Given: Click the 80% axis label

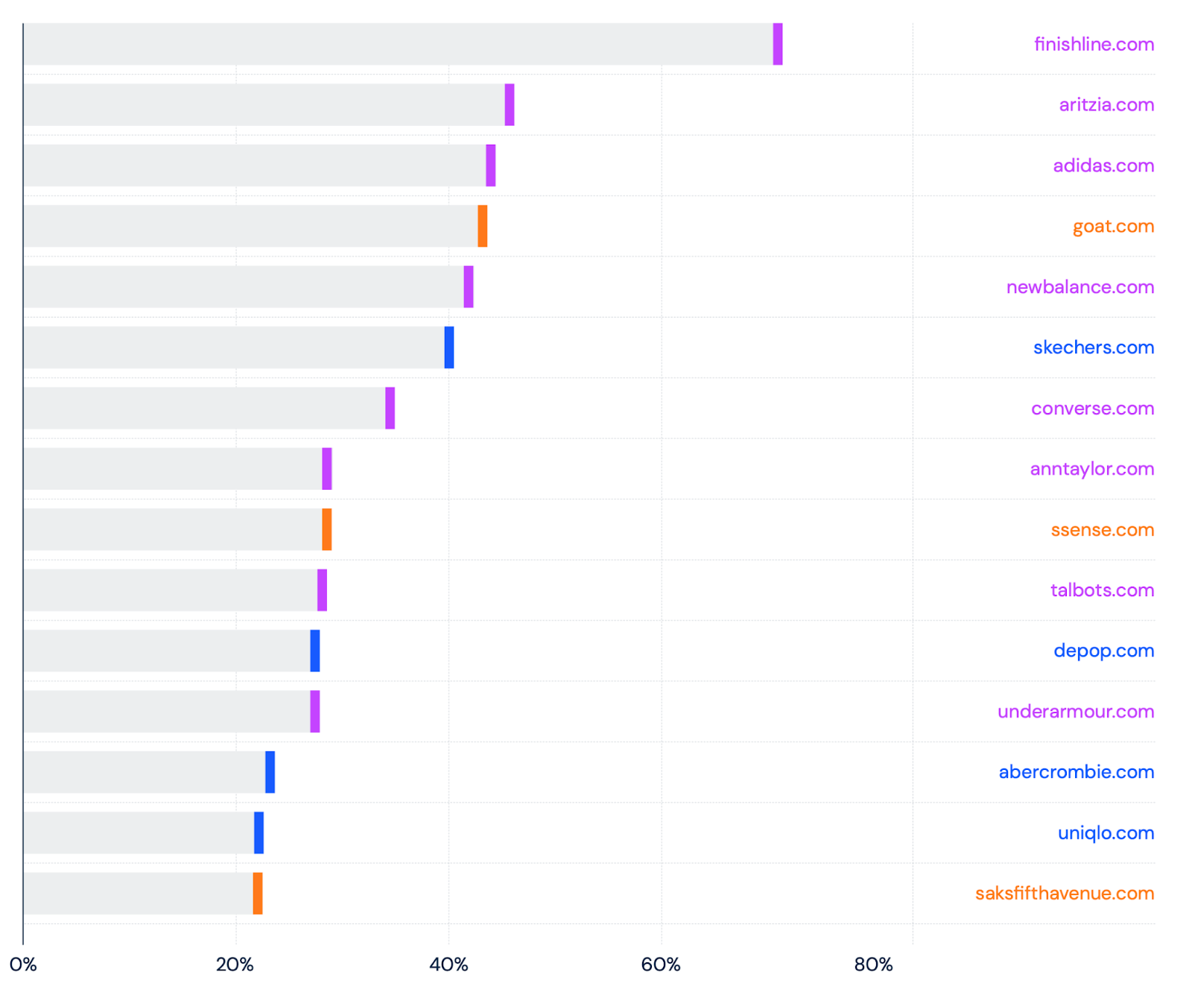Looking at the screenshot, I should [874, 965].
